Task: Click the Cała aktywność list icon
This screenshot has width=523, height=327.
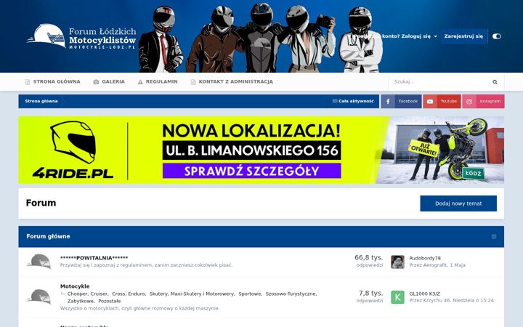Action: pyautogui.click(x=335, y=101)
